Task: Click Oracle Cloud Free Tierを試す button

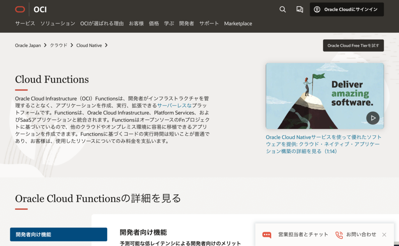Action: 353,46
